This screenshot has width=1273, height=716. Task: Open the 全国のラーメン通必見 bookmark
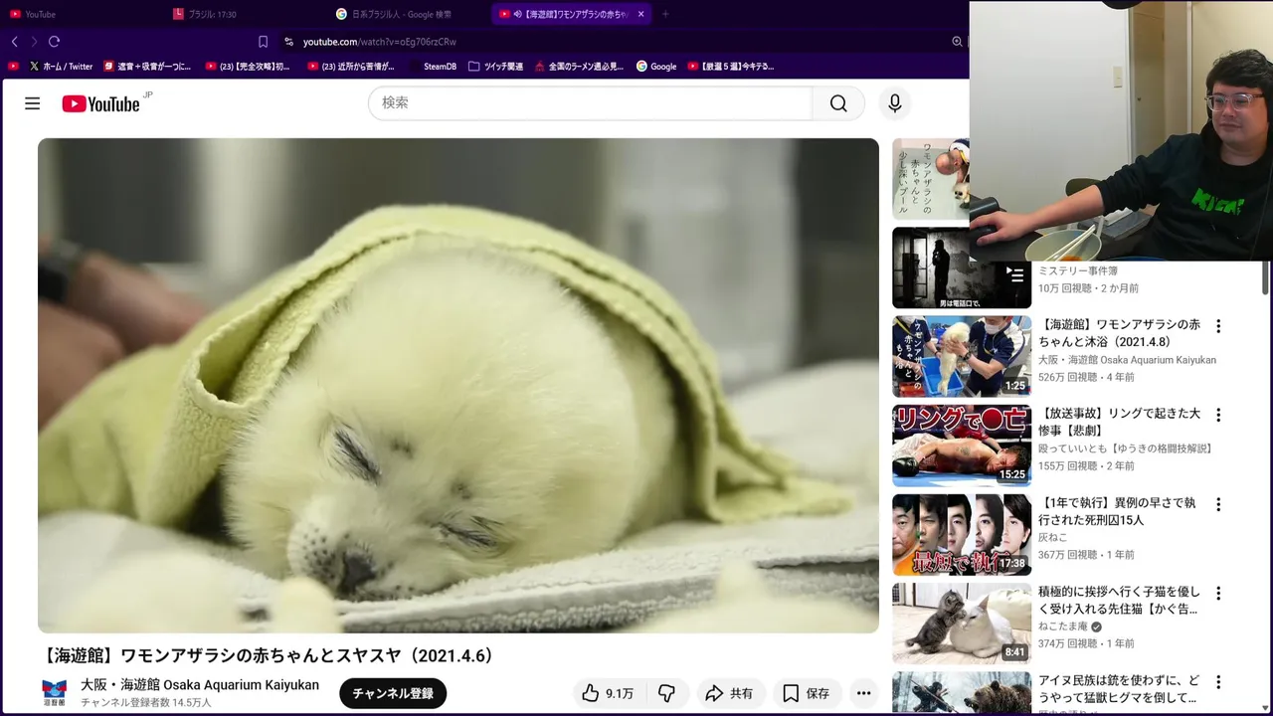[579, 67]
